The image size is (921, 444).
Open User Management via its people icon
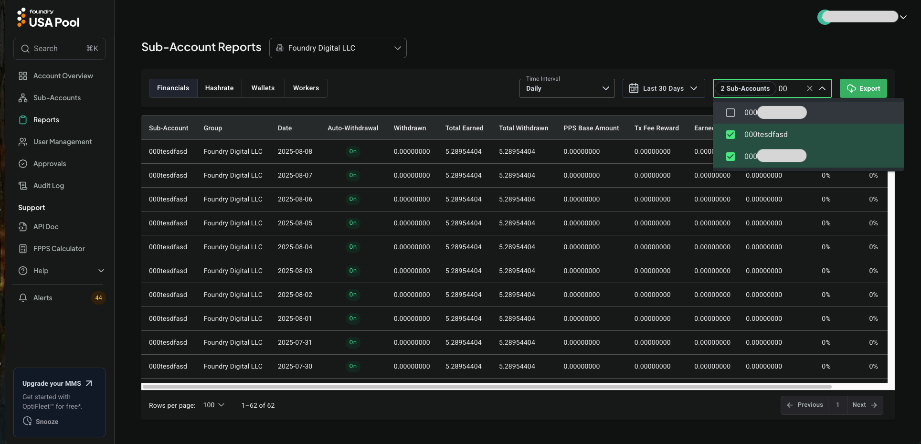coord(22,142)
